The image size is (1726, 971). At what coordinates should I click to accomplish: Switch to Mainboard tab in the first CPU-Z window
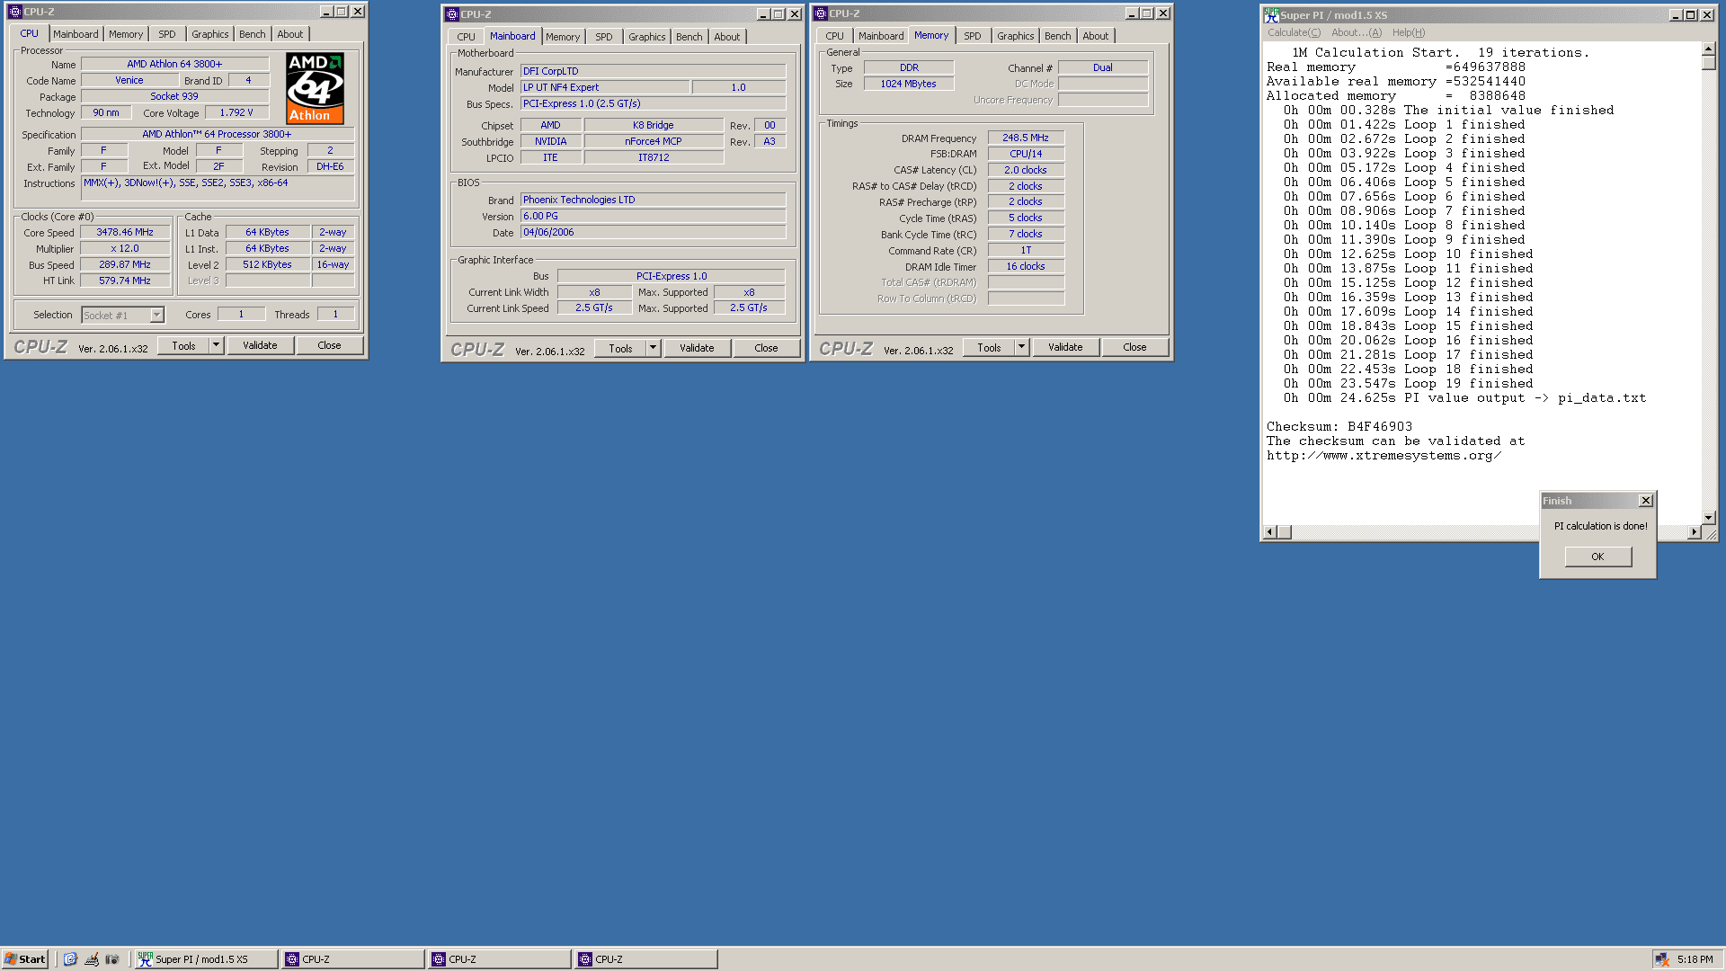tap(76, 34)
